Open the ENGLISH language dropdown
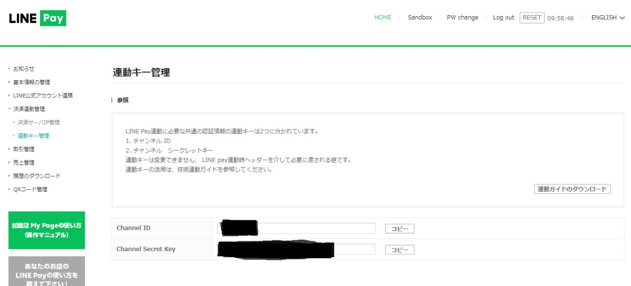 (608, 18)
